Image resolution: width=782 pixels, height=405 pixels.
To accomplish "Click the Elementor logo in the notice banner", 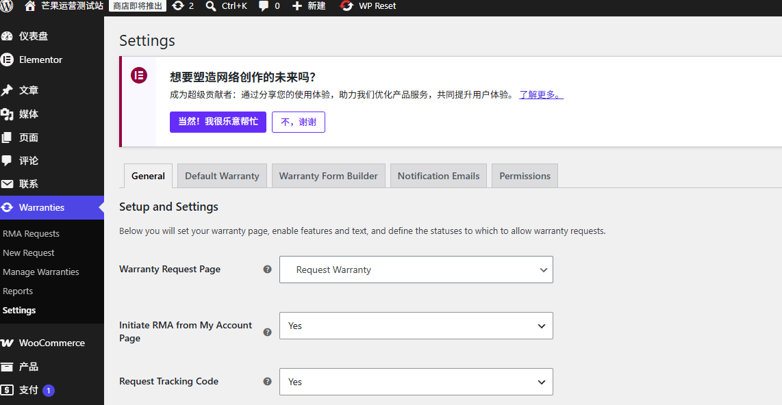I will (138, 75).
